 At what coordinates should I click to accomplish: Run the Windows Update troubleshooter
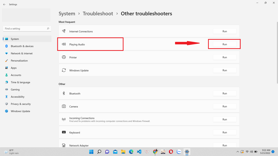pos(225,70)
